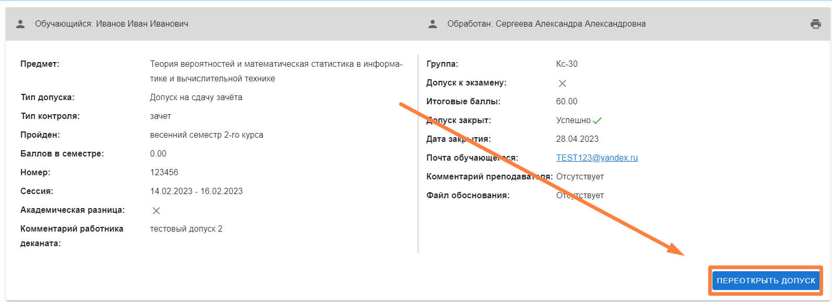Select the student name Иванов Иван Иванович
The width and height of the screenshot is (832, 302).
click(x=142, y=24)
